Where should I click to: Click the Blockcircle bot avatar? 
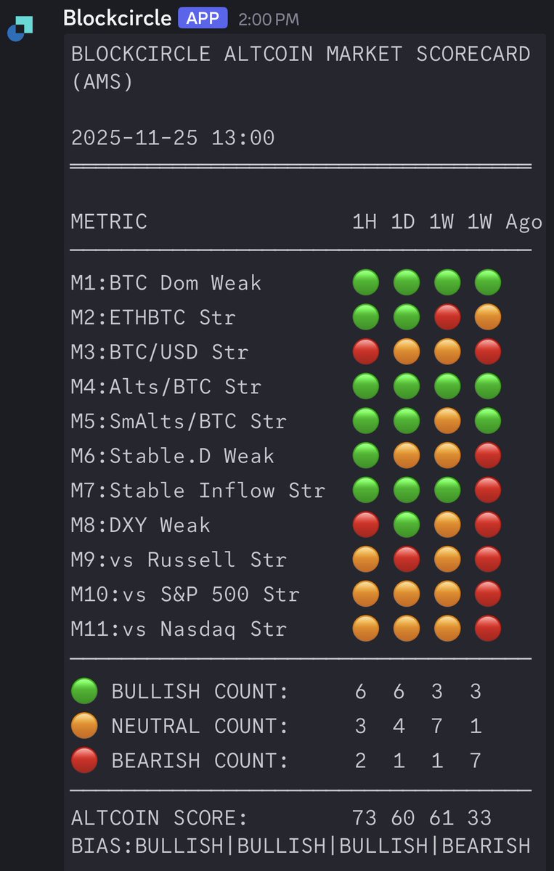20,28
